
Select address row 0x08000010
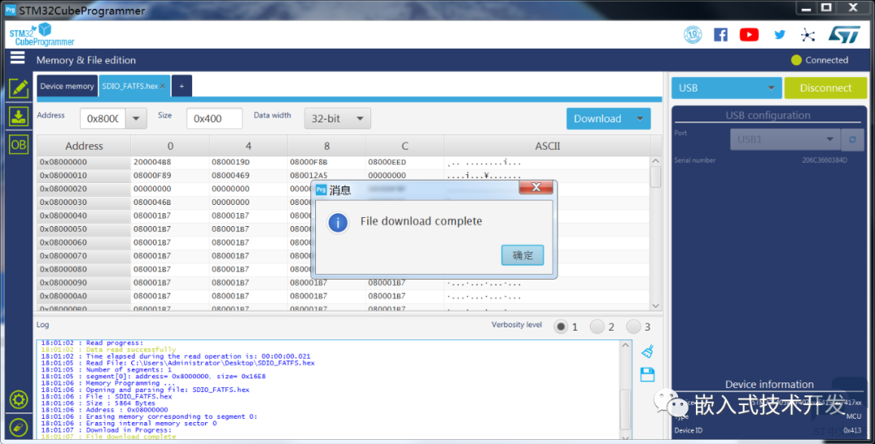(83, 175)
